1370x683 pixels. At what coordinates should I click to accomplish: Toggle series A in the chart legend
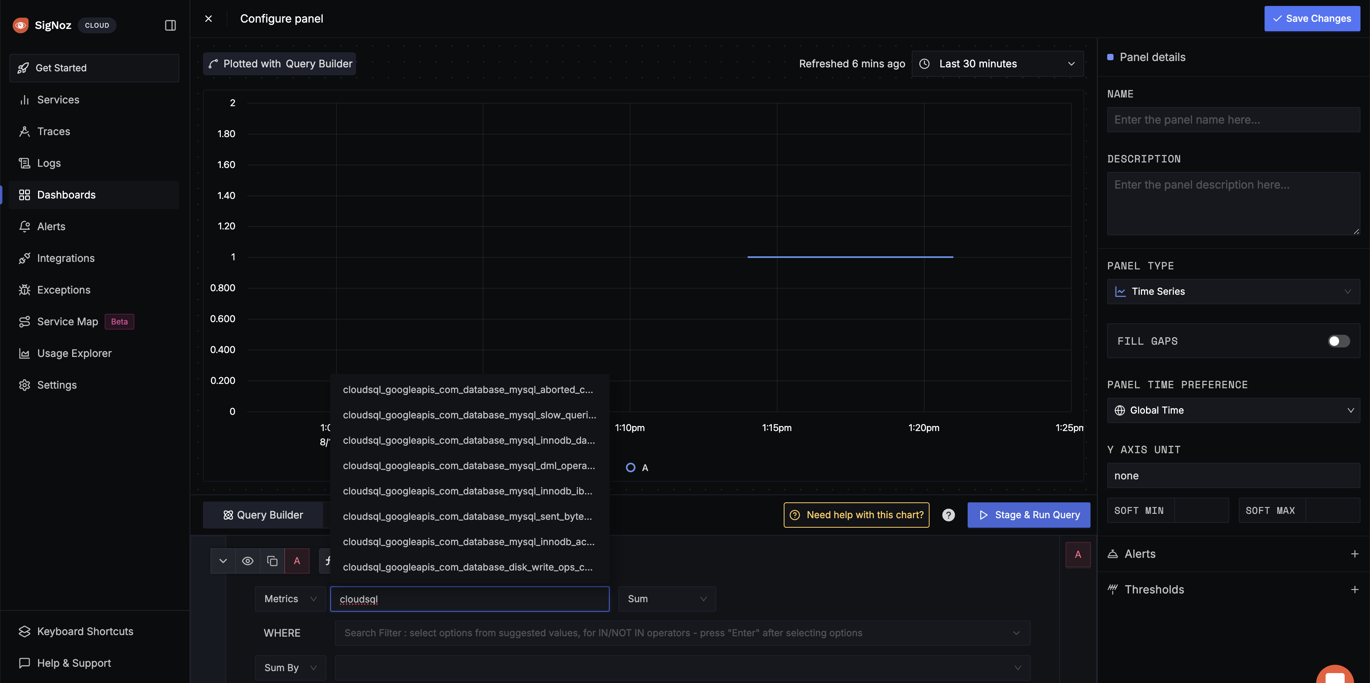pyautogui.click(x=637, y=468)
